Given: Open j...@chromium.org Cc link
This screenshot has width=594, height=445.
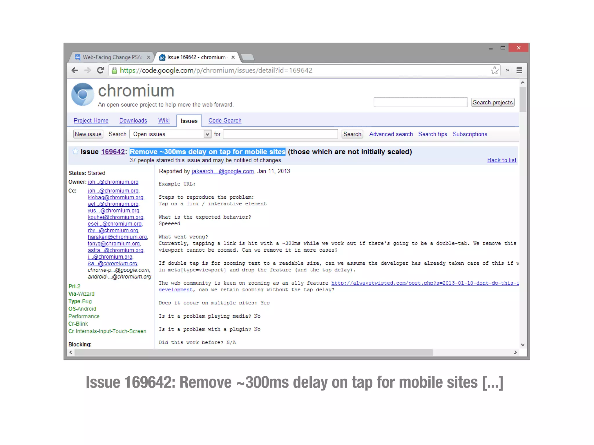Looking at the screenshot, I should [110, 257].
